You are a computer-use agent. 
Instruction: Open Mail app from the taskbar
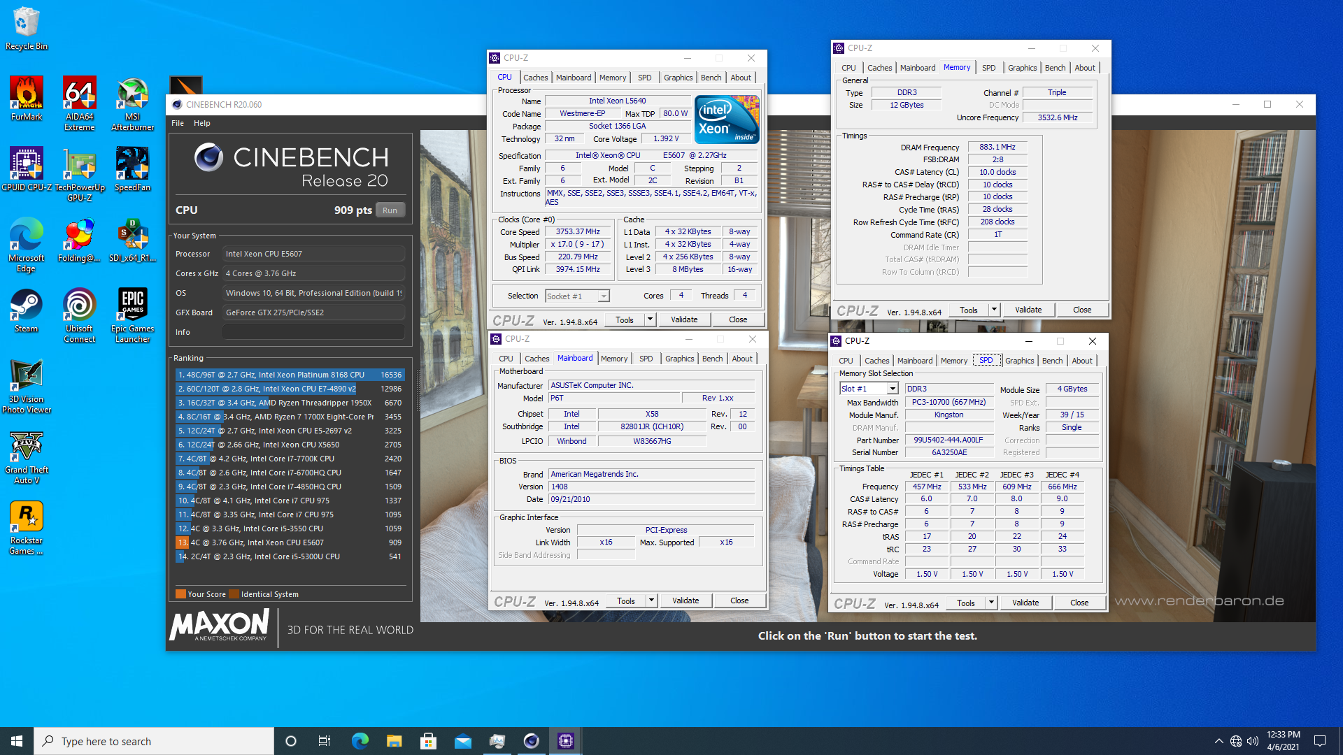[462, 741]
